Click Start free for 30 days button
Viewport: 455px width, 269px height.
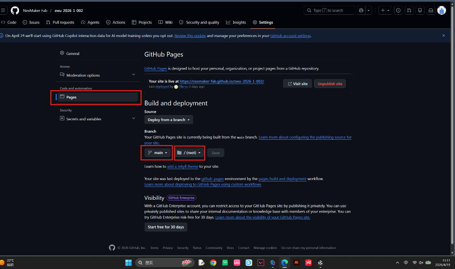[166, 227]
